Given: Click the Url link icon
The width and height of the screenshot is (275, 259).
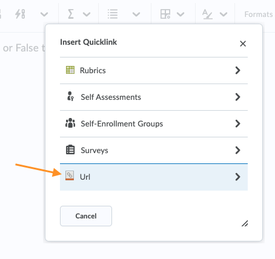Looking at the screenshot, I should coord(70,175).
